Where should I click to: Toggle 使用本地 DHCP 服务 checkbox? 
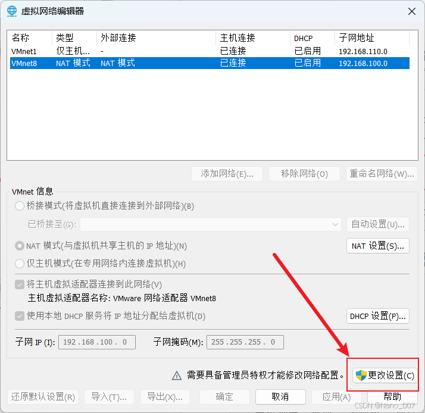(20, 316)
